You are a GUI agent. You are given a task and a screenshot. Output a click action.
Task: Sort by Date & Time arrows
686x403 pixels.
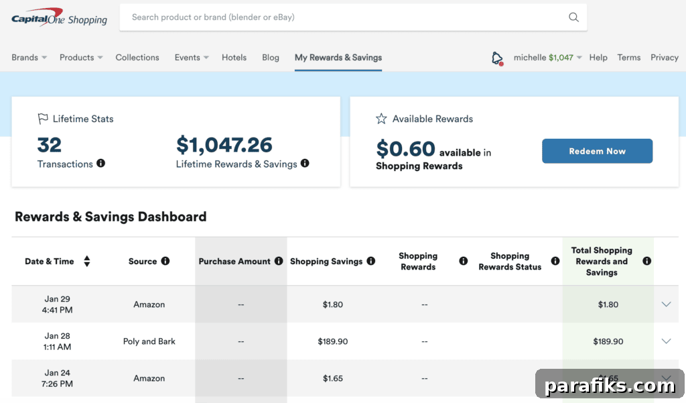[x=87, y=261]
